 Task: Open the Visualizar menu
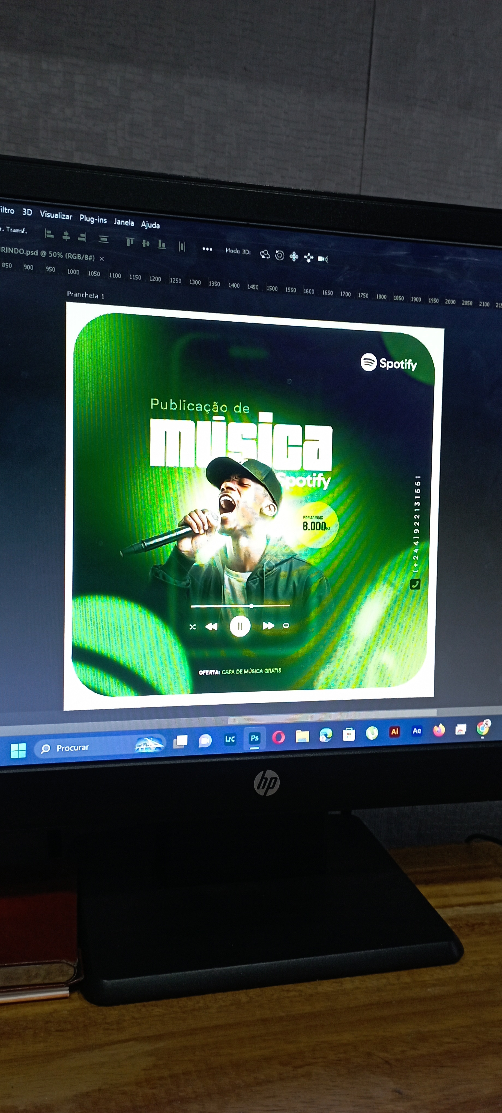pyautogui.click(x=56, y=215)
